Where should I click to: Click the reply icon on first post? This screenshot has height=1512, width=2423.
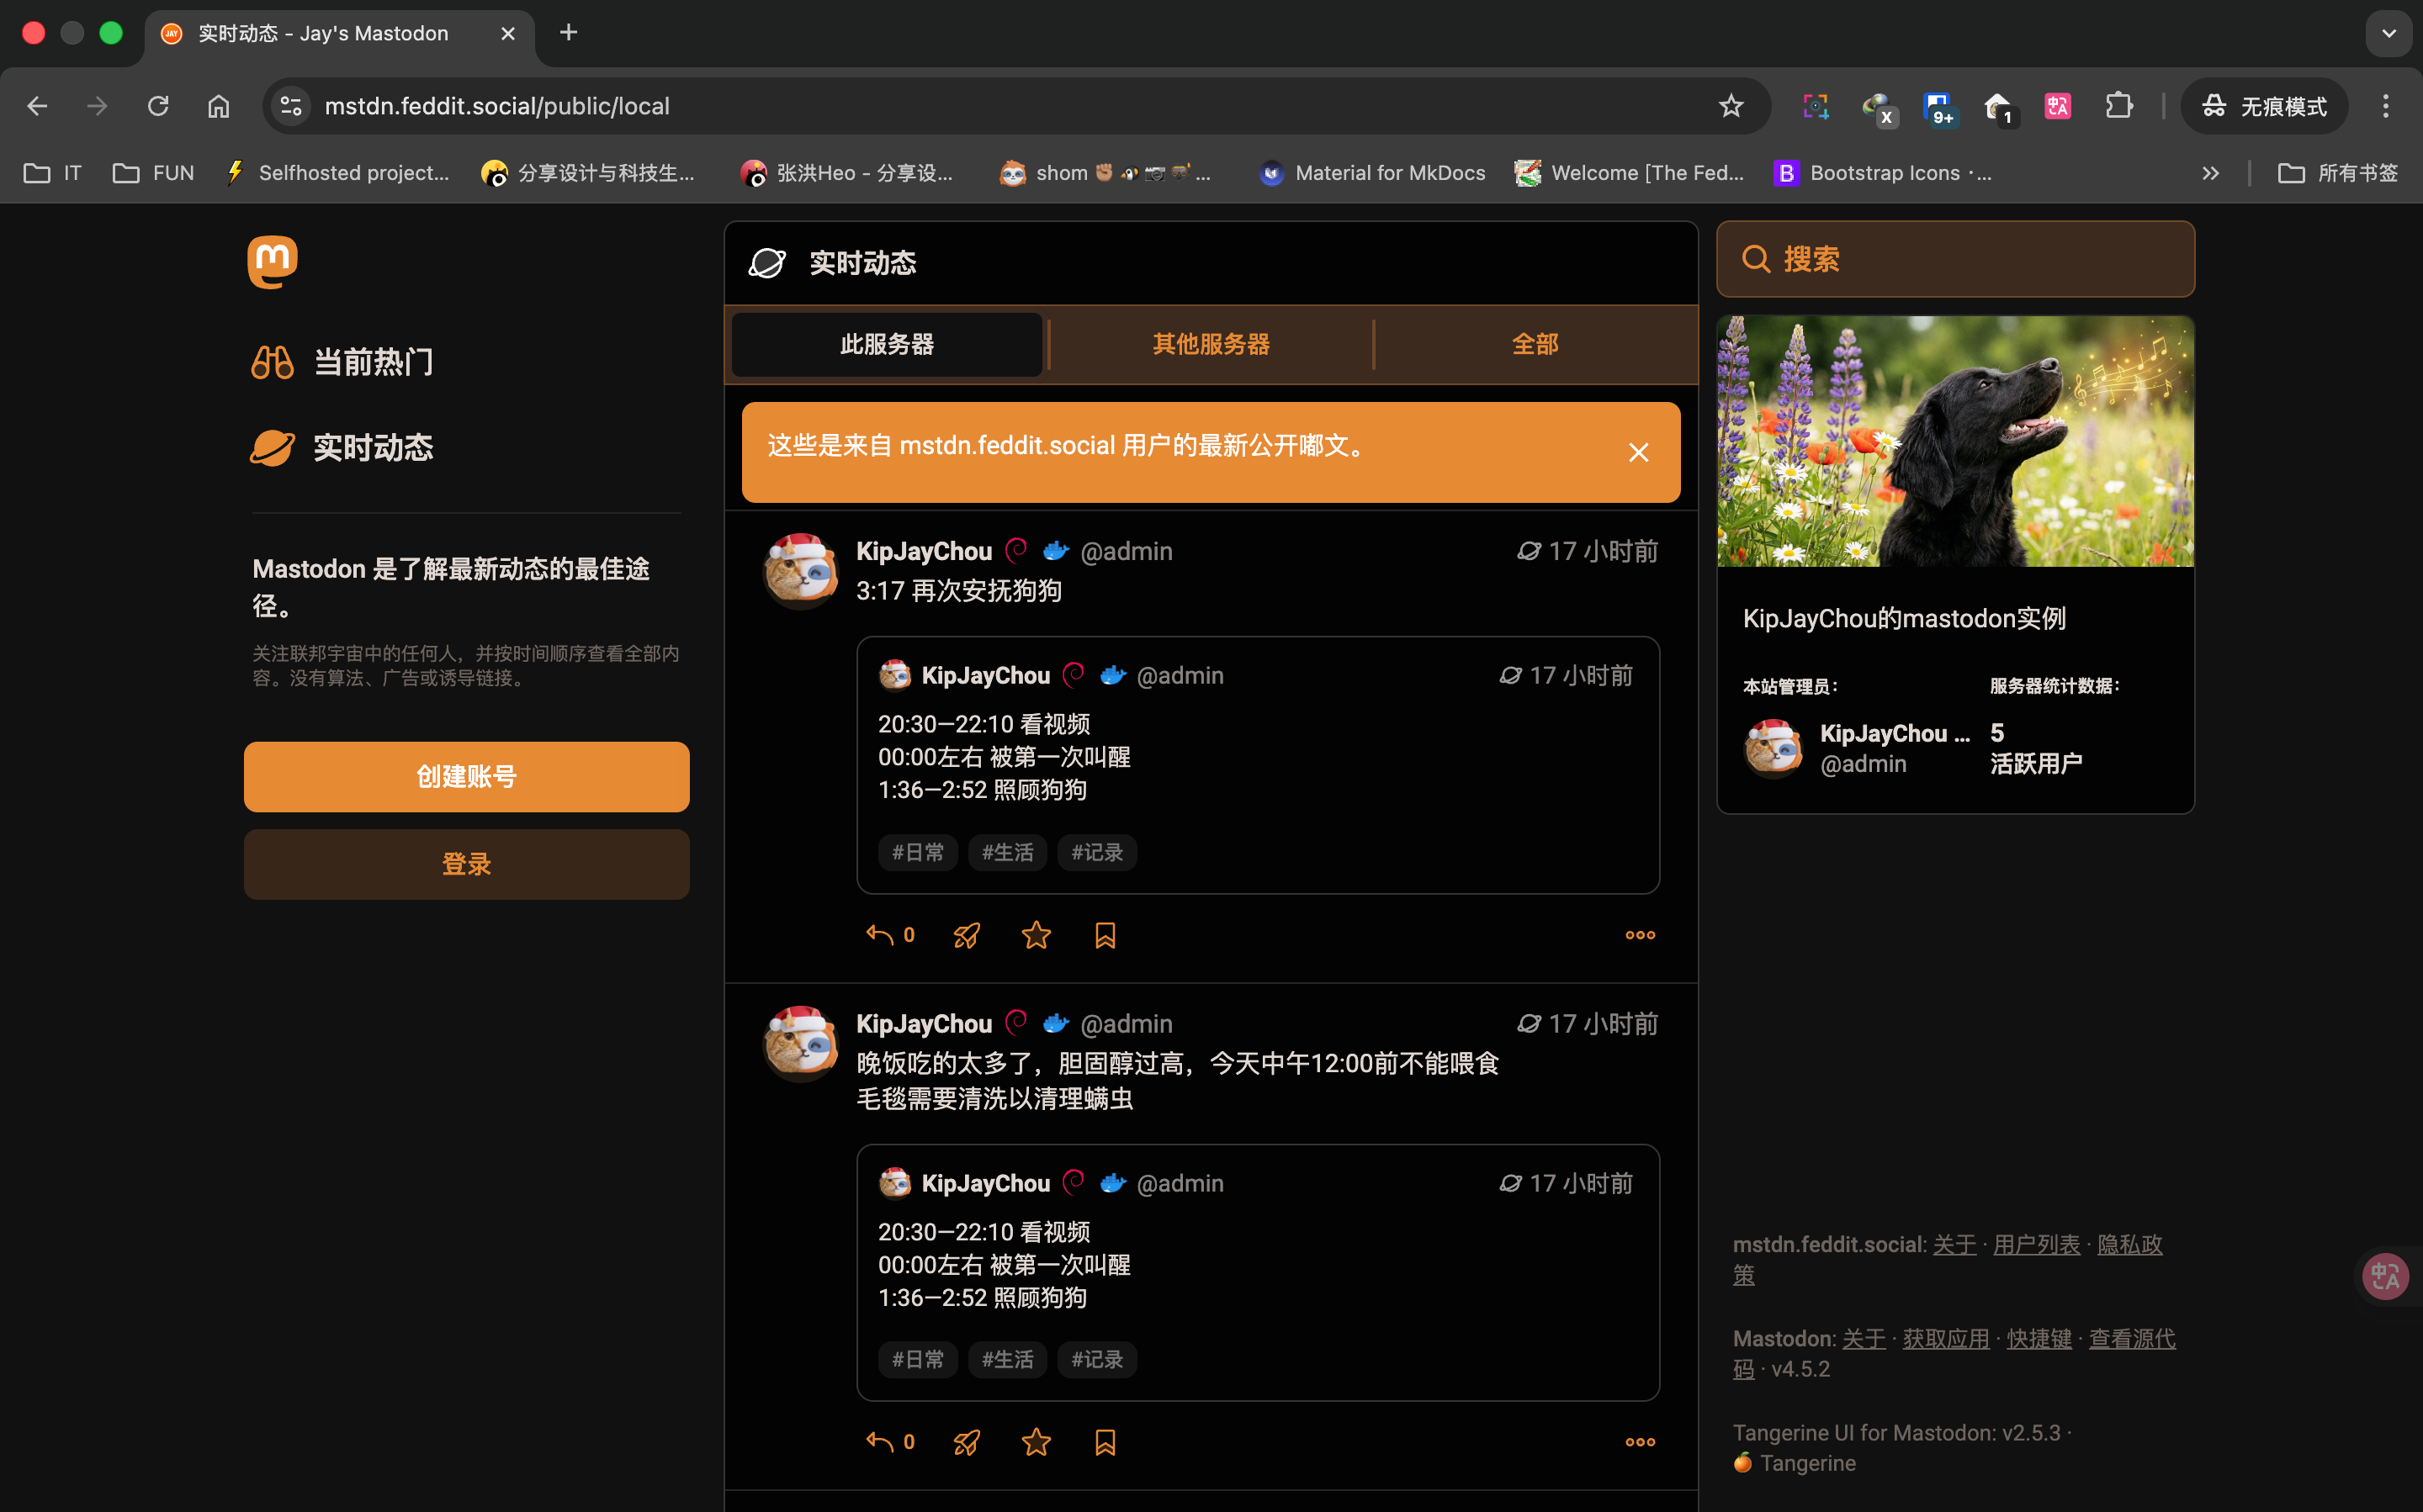879,935
